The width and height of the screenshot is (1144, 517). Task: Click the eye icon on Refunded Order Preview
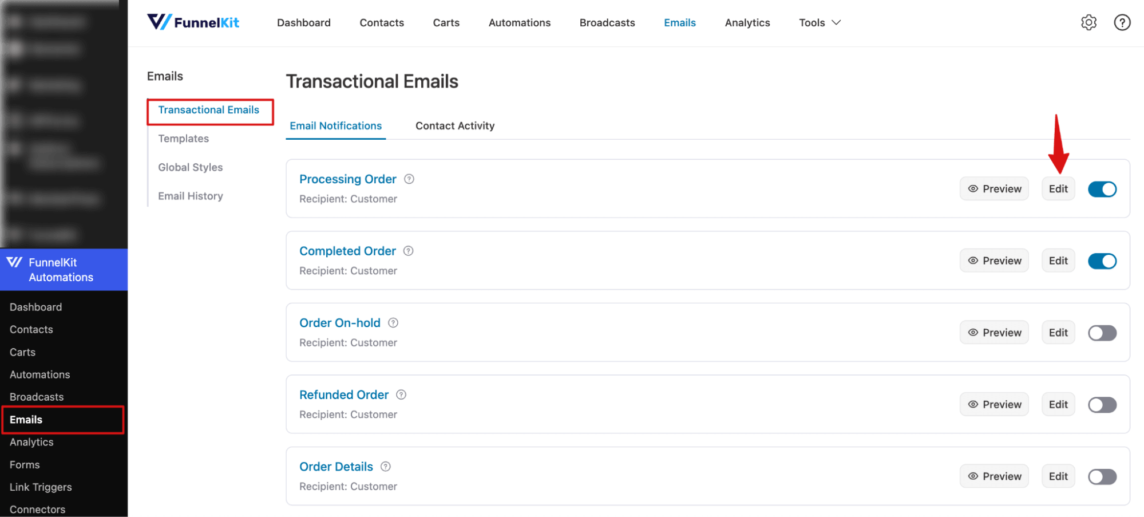tap(973, 404)
